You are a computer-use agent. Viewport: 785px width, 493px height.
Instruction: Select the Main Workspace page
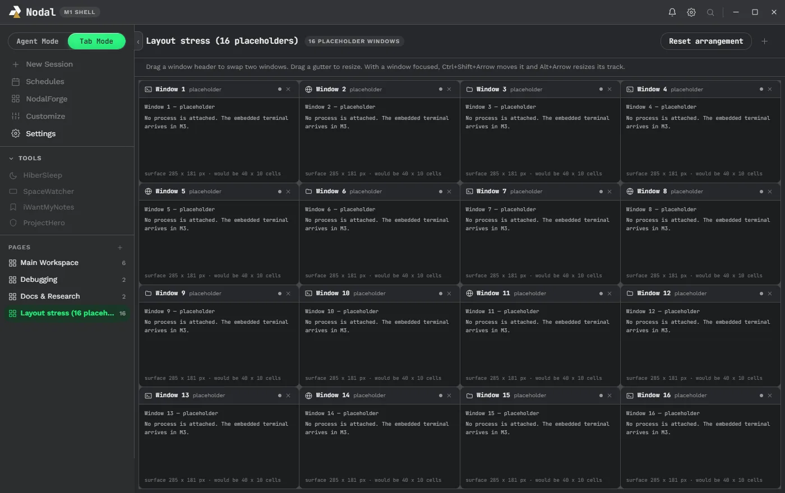67,263
